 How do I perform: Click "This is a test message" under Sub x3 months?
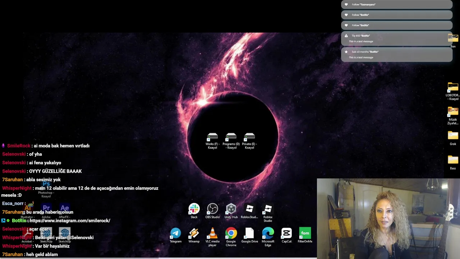pyautogui.click(x=361, y=58)
